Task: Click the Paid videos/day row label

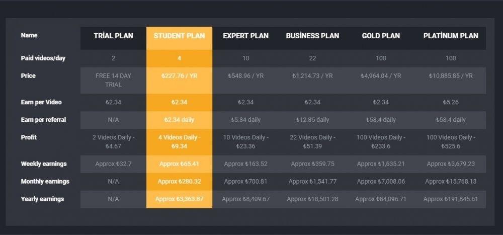Action: 43,58
